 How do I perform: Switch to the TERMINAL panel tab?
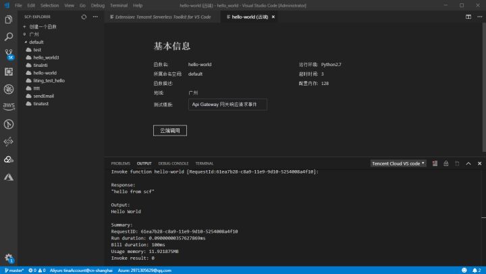tap(205, 163)
